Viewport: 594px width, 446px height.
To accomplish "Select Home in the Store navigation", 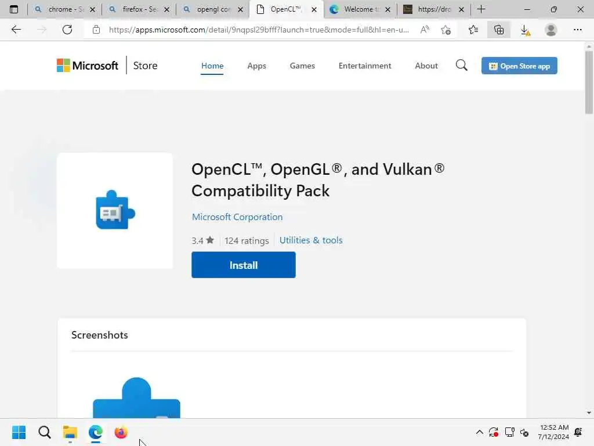I will [x=212, y=66].
